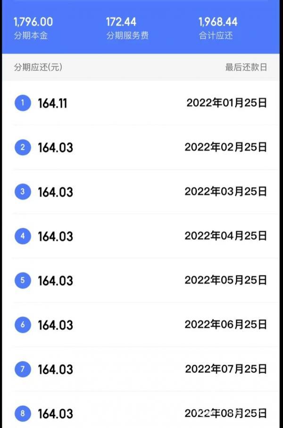Screen dimensions: 283x428
Task: Click the blue number 1 installment badge
Action: 23,103
